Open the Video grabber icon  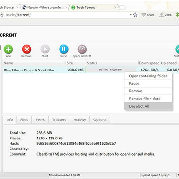click(161, 15)
